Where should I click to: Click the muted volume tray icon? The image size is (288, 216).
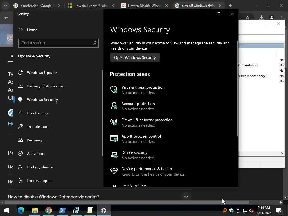click(x=251, y=210)
